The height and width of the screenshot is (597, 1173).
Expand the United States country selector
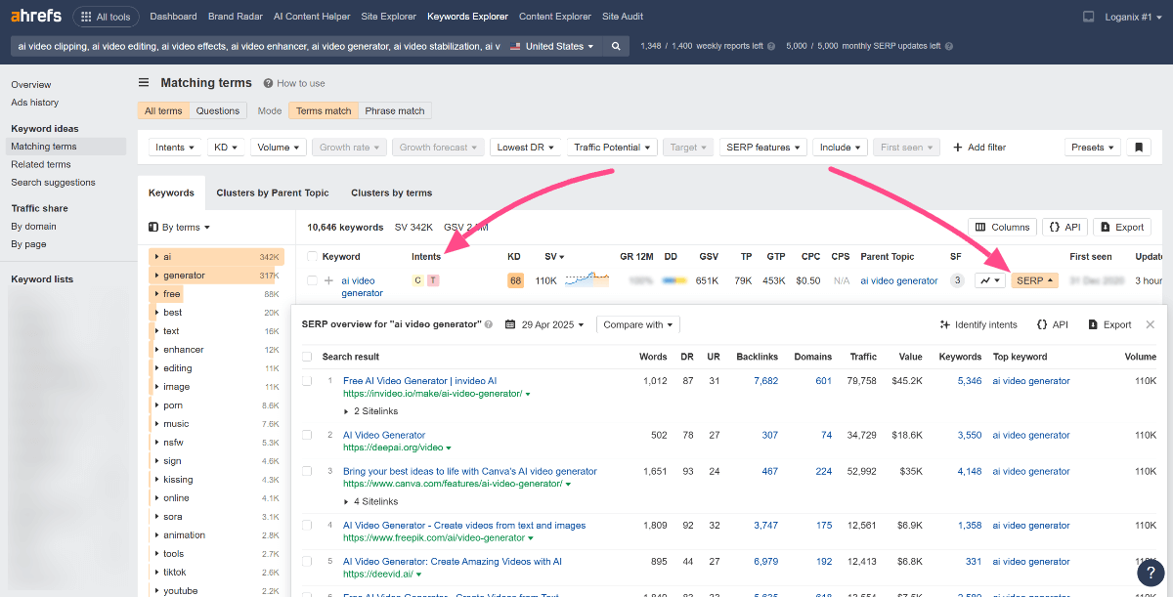point(551,46)
